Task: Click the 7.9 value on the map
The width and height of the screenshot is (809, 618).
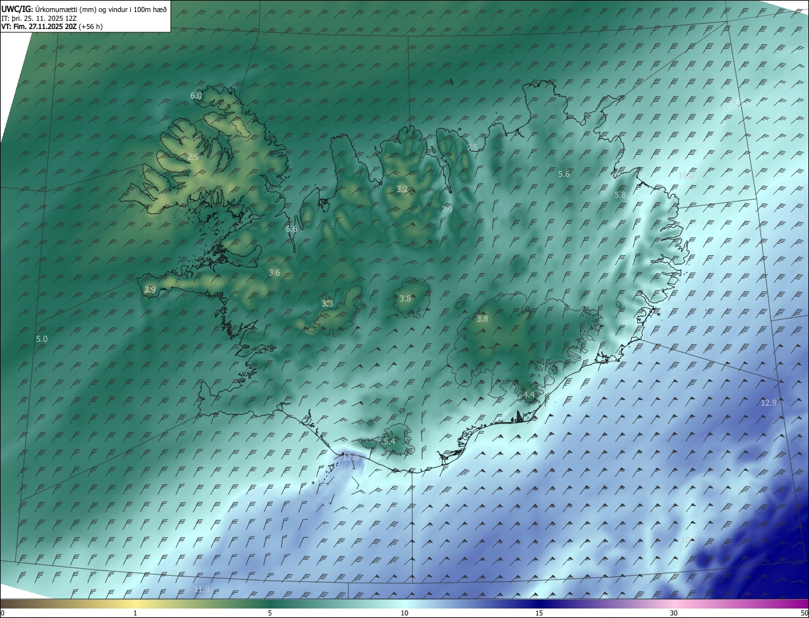Action: pyautogui.click(x=447, y=209)
